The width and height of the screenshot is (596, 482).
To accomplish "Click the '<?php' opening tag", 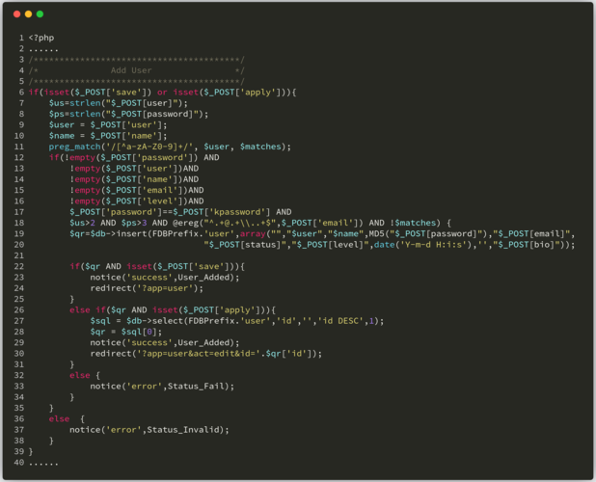I will 41,38.
